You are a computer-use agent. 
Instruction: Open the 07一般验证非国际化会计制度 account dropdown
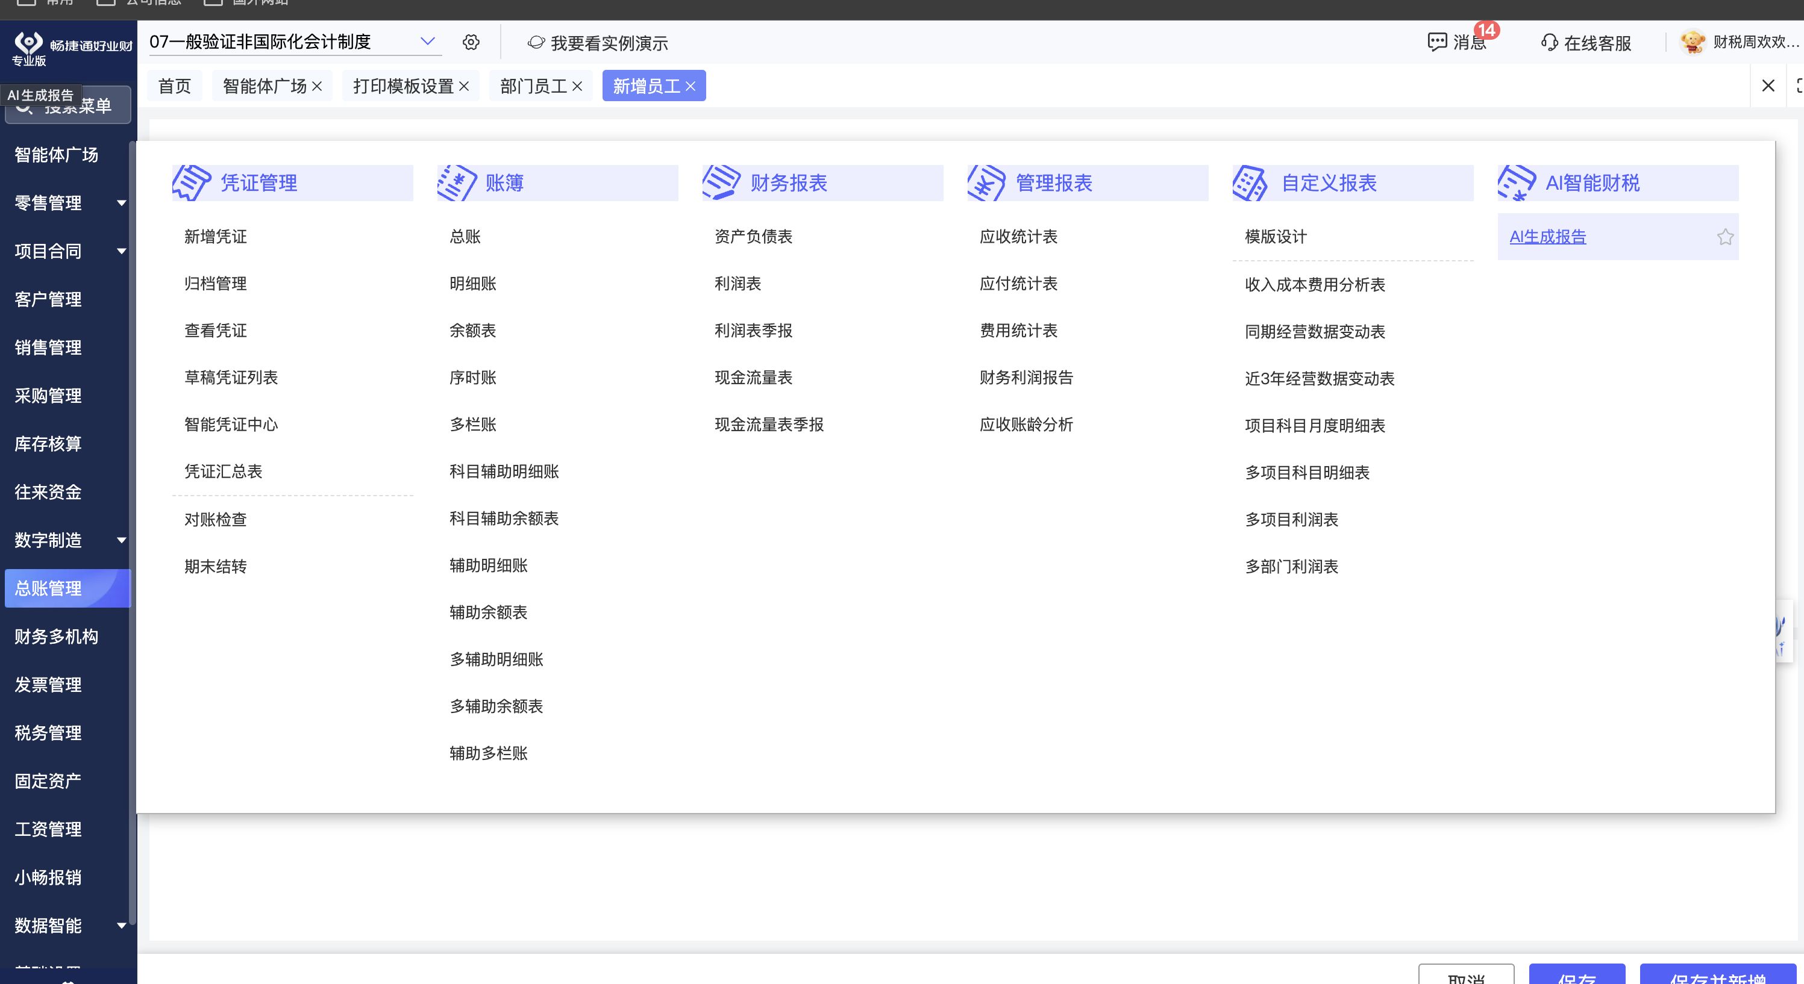427,42
